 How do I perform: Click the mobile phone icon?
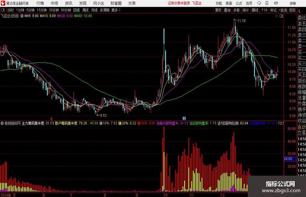point(267,3)
